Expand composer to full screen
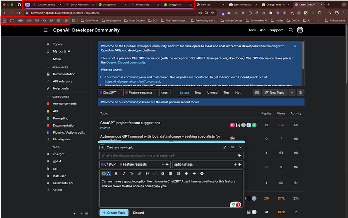 [x=225, y=147]
